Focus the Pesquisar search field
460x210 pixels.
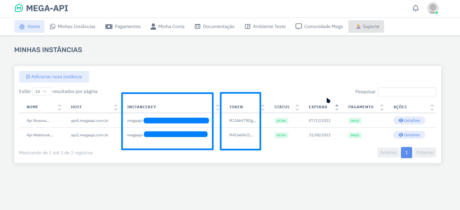pos(407,92)
